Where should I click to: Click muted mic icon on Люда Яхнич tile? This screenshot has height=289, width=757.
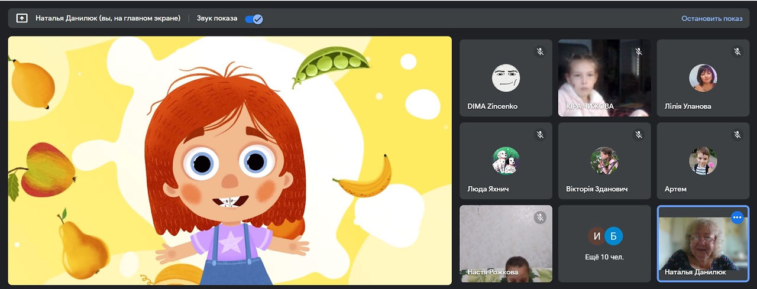pyautogui.click(x=540, y=135)
